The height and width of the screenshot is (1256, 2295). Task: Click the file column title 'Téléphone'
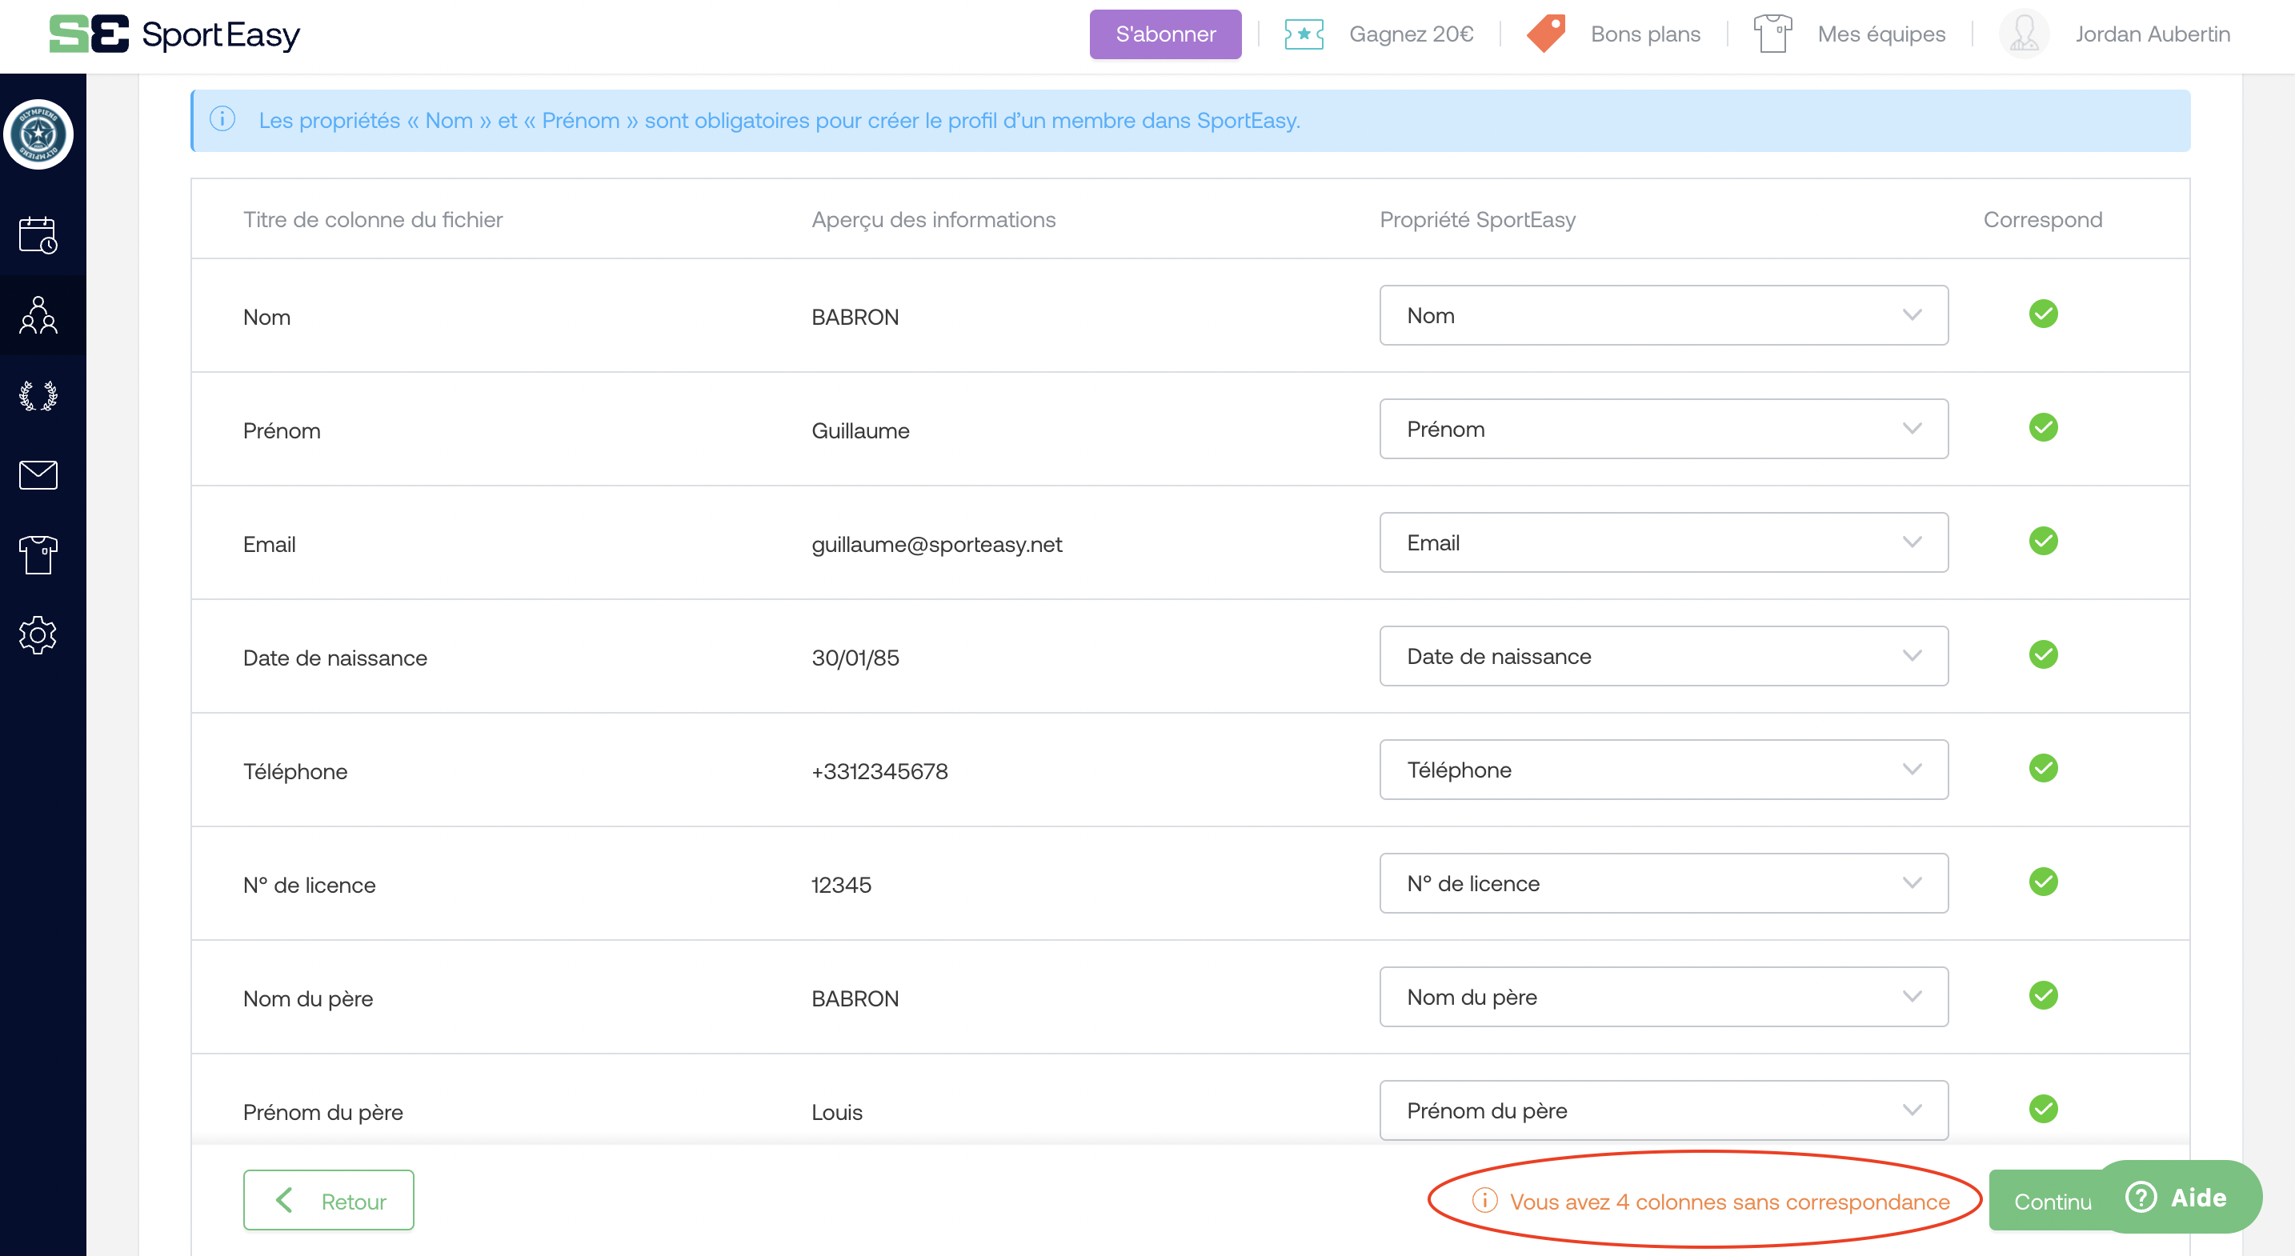pyautogui.click(x=296, y=771)
